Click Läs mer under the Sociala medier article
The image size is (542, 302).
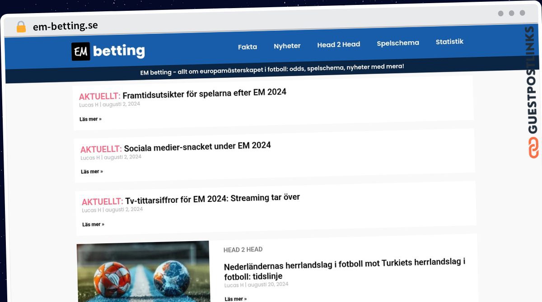pos(92,171)
